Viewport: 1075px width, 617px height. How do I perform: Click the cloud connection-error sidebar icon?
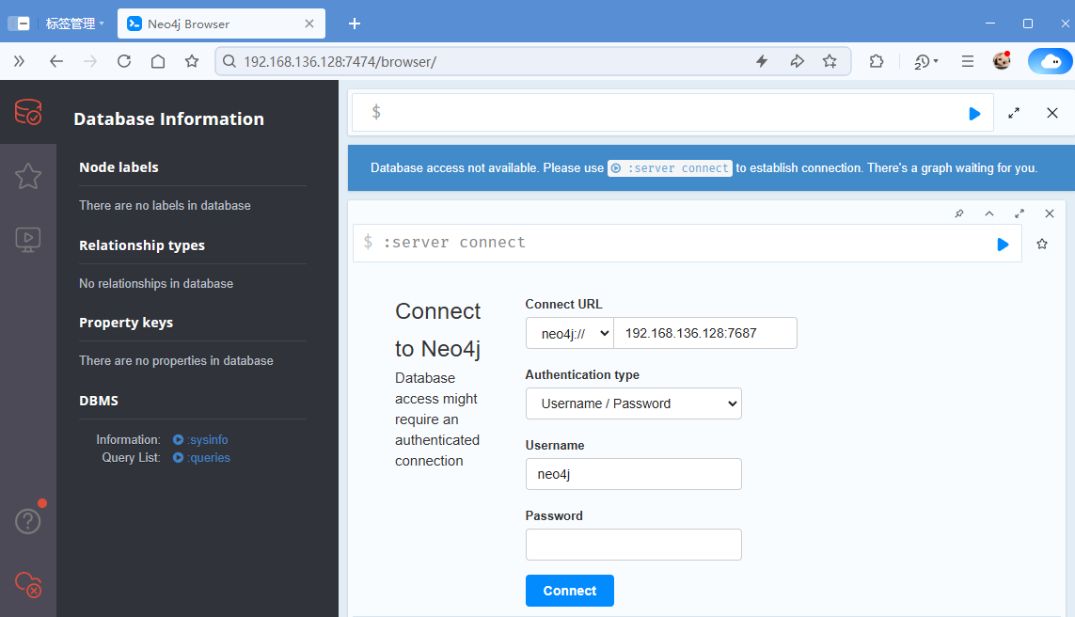(28, 584)
